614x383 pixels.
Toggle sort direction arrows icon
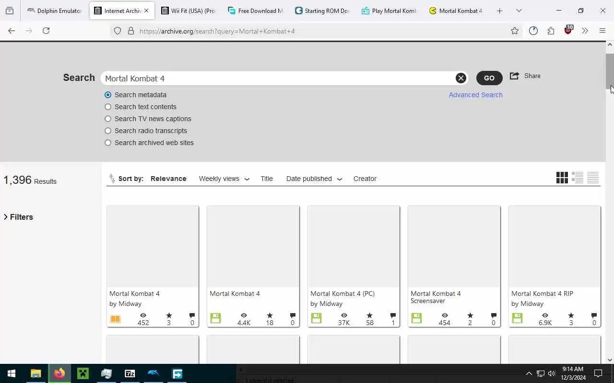112,179
